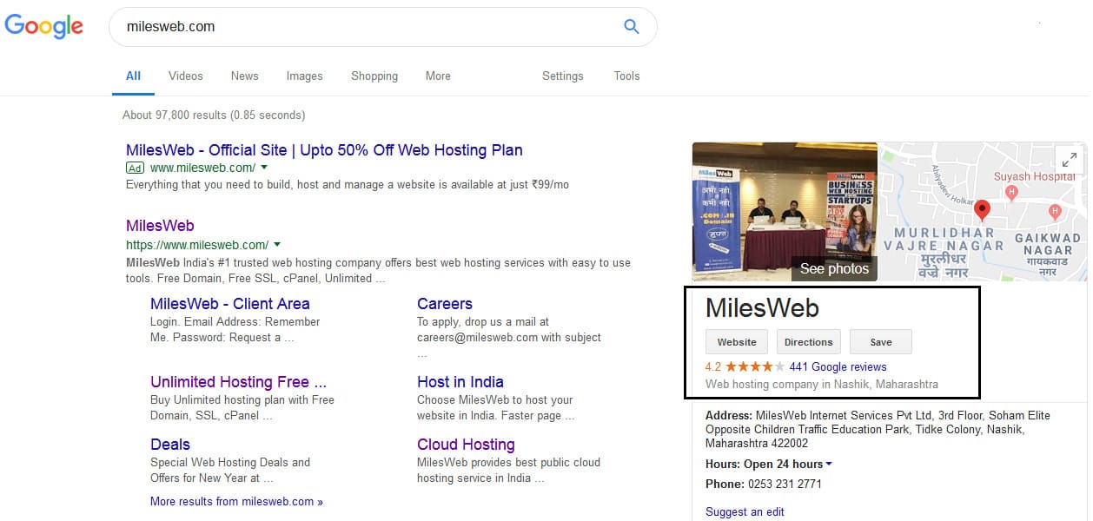Open the 441 Google reviews link
Viewport: 1093px width, 521px height.
[x=838, y=367]
